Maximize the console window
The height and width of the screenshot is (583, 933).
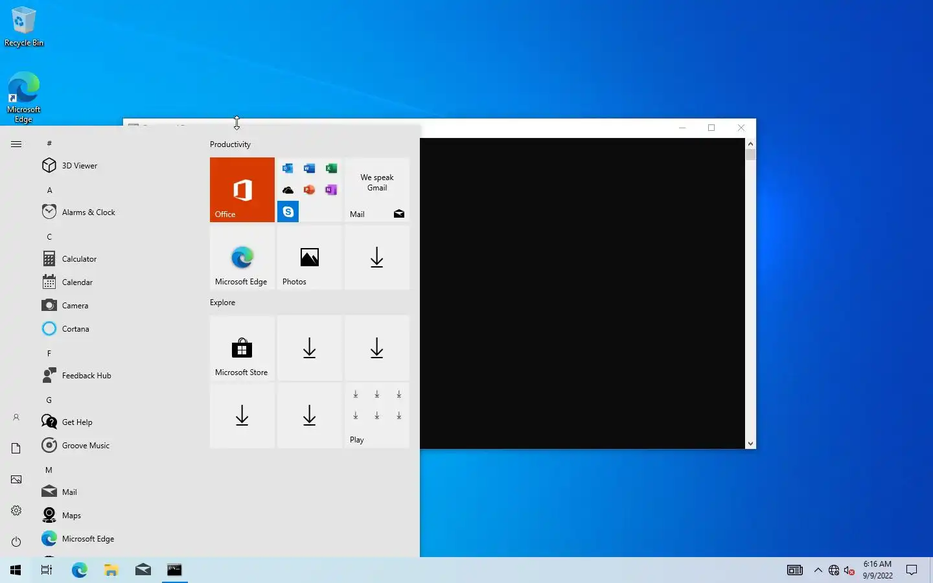[x=711, y=128]
